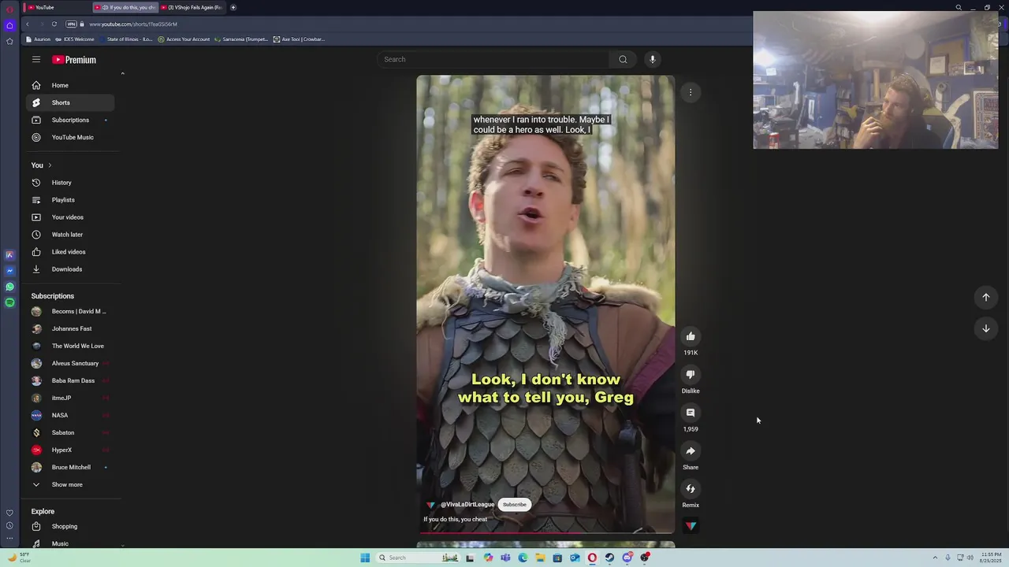The width and height of the screenshot is (1009, 567).
Task: Open the comments on this Short
Action: (x=691, y=413)
